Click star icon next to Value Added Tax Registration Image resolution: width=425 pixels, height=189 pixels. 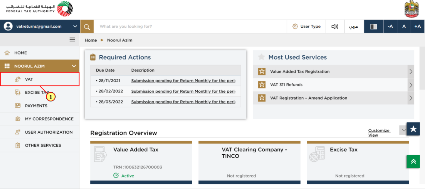coord(262,72)
